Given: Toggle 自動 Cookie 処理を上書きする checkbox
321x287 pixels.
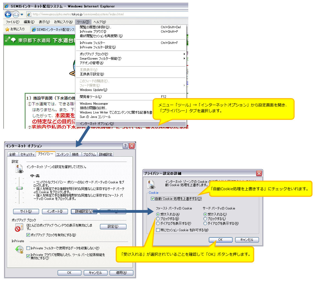Looking at the screenshot, I should pos(153,198).
